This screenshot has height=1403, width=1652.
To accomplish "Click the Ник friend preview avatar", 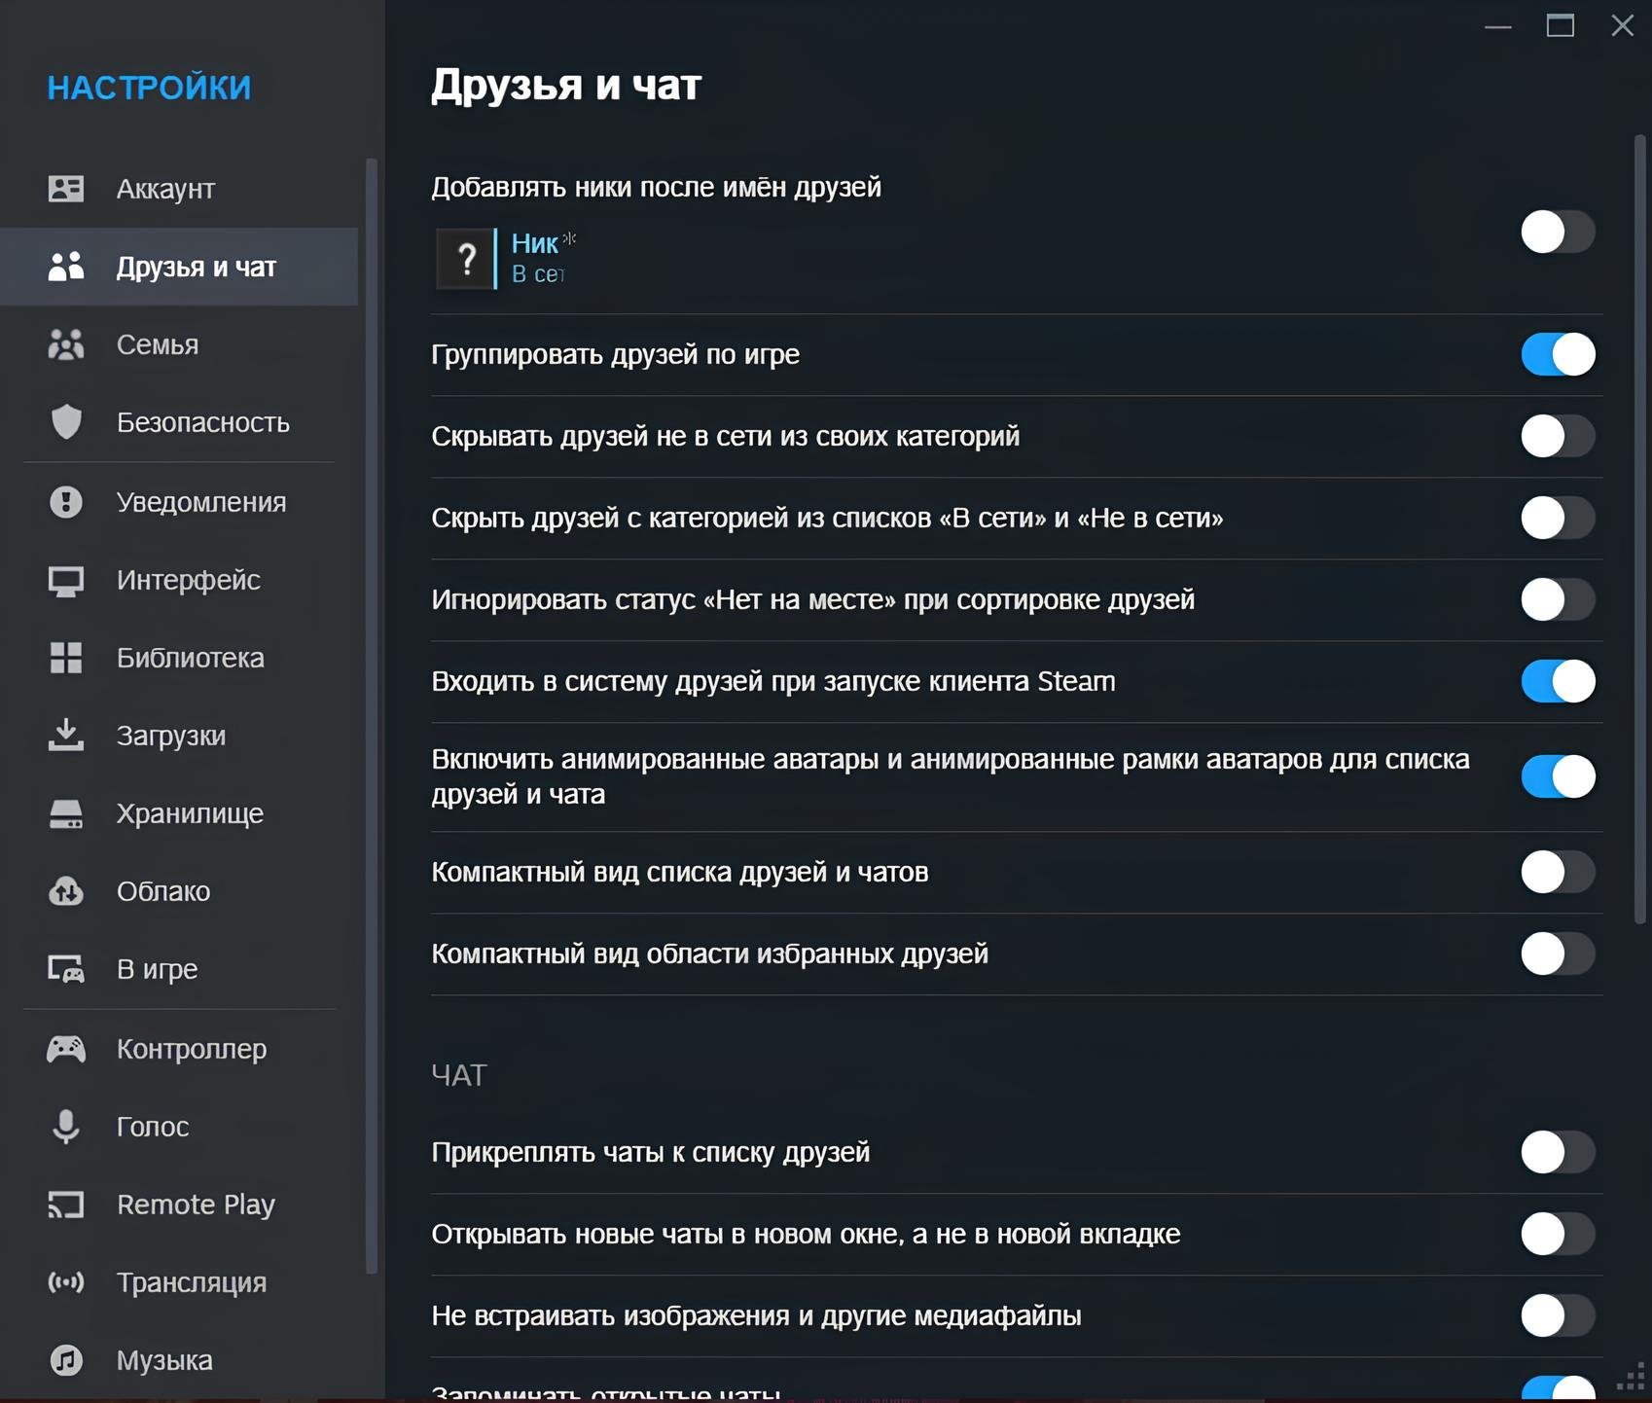I will pyautogui.click(x=465, y=259).
